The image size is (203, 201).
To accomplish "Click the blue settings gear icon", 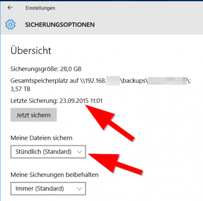I will pos(10,24).
